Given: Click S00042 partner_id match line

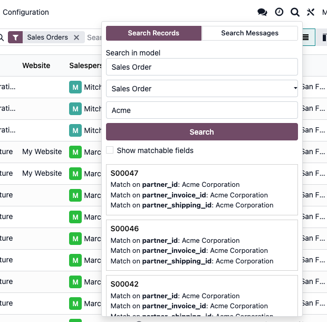Looking at the screenshot, I should pyautogui.click(x=175, y=296).
